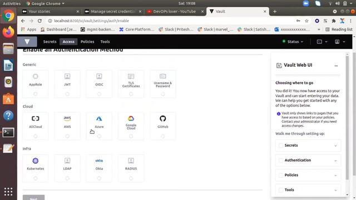
Task: Choose the Kubernetes radio button
Action: pyautogui.click(x=36, y=178)
